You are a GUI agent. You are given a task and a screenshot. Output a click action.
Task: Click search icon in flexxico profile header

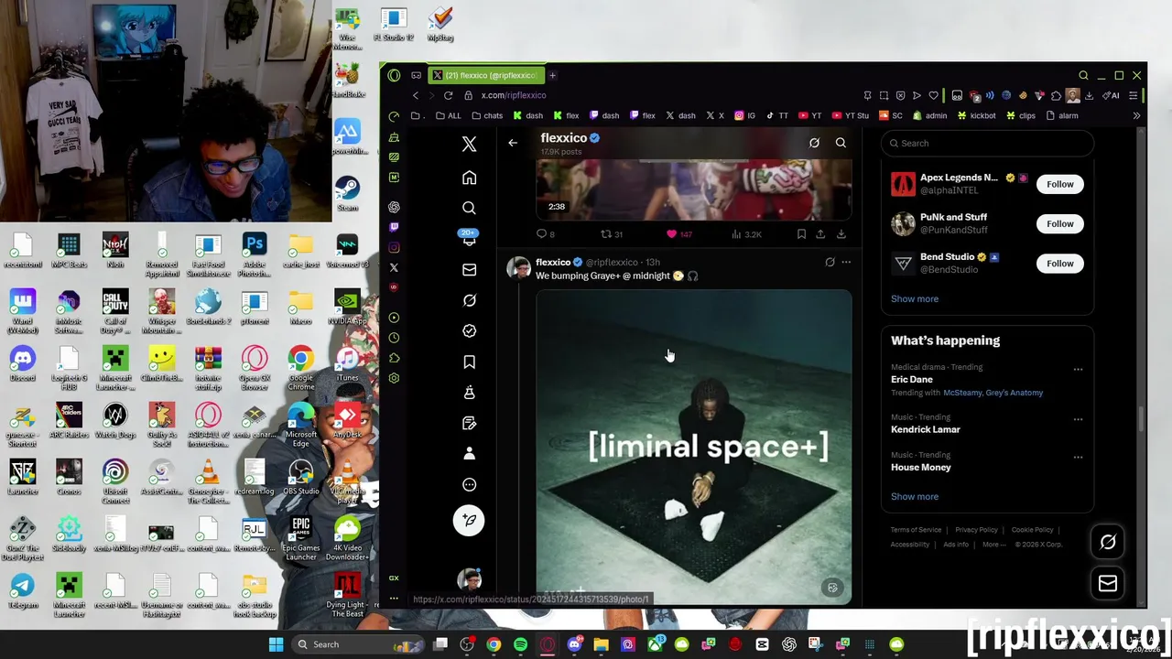pyautogui.click(x=841, y=143)
